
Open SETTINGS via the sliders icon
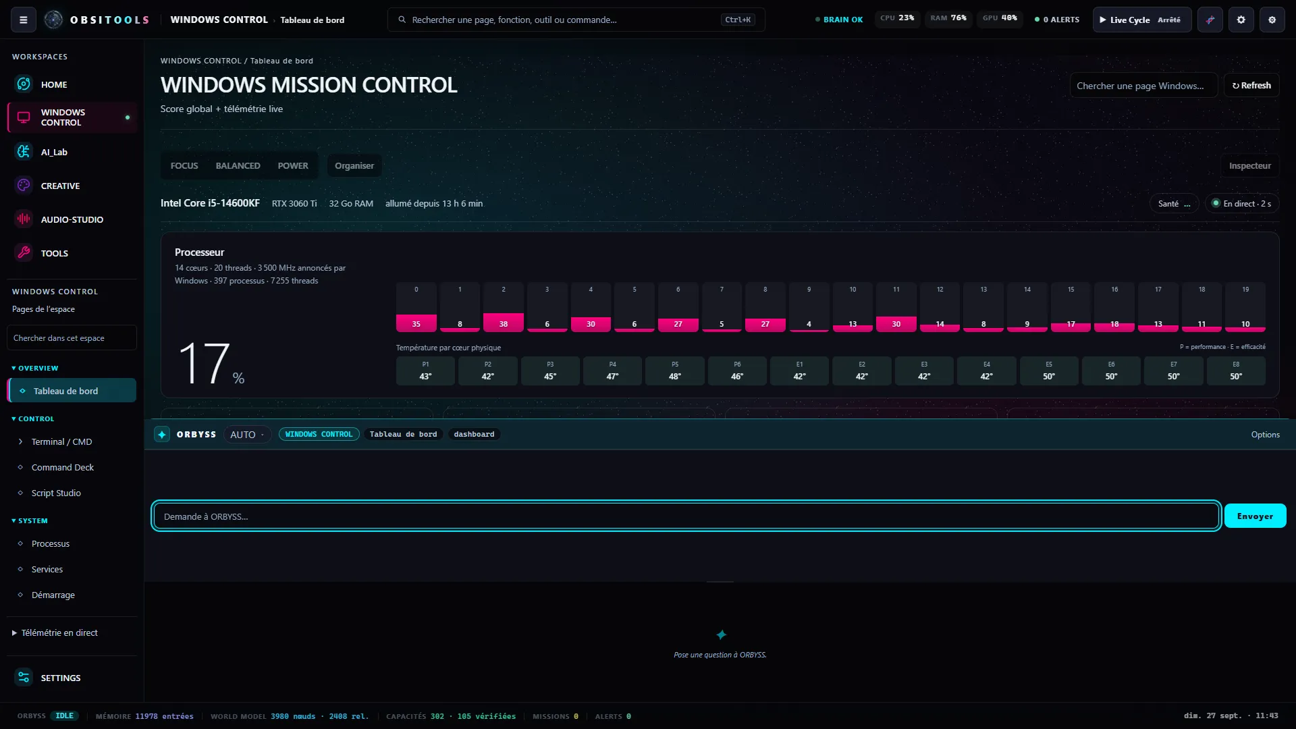tap(24, 678)
